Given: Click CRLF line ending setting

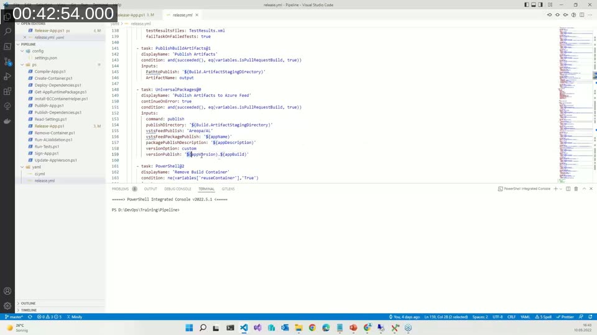Looking at the screenshot, I should [x=511, y=317].
